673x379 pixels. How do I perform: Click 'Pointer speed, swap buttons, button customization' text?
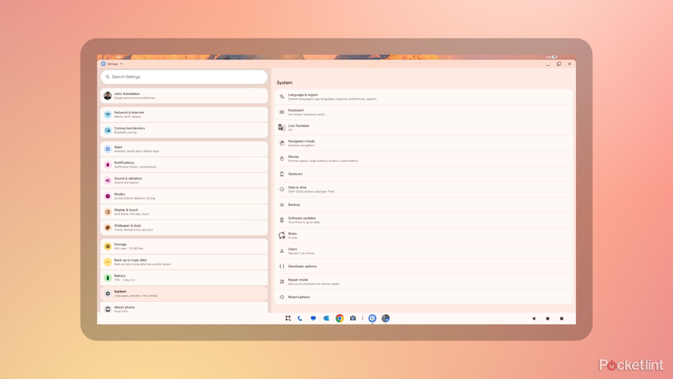tap(323, 161)
